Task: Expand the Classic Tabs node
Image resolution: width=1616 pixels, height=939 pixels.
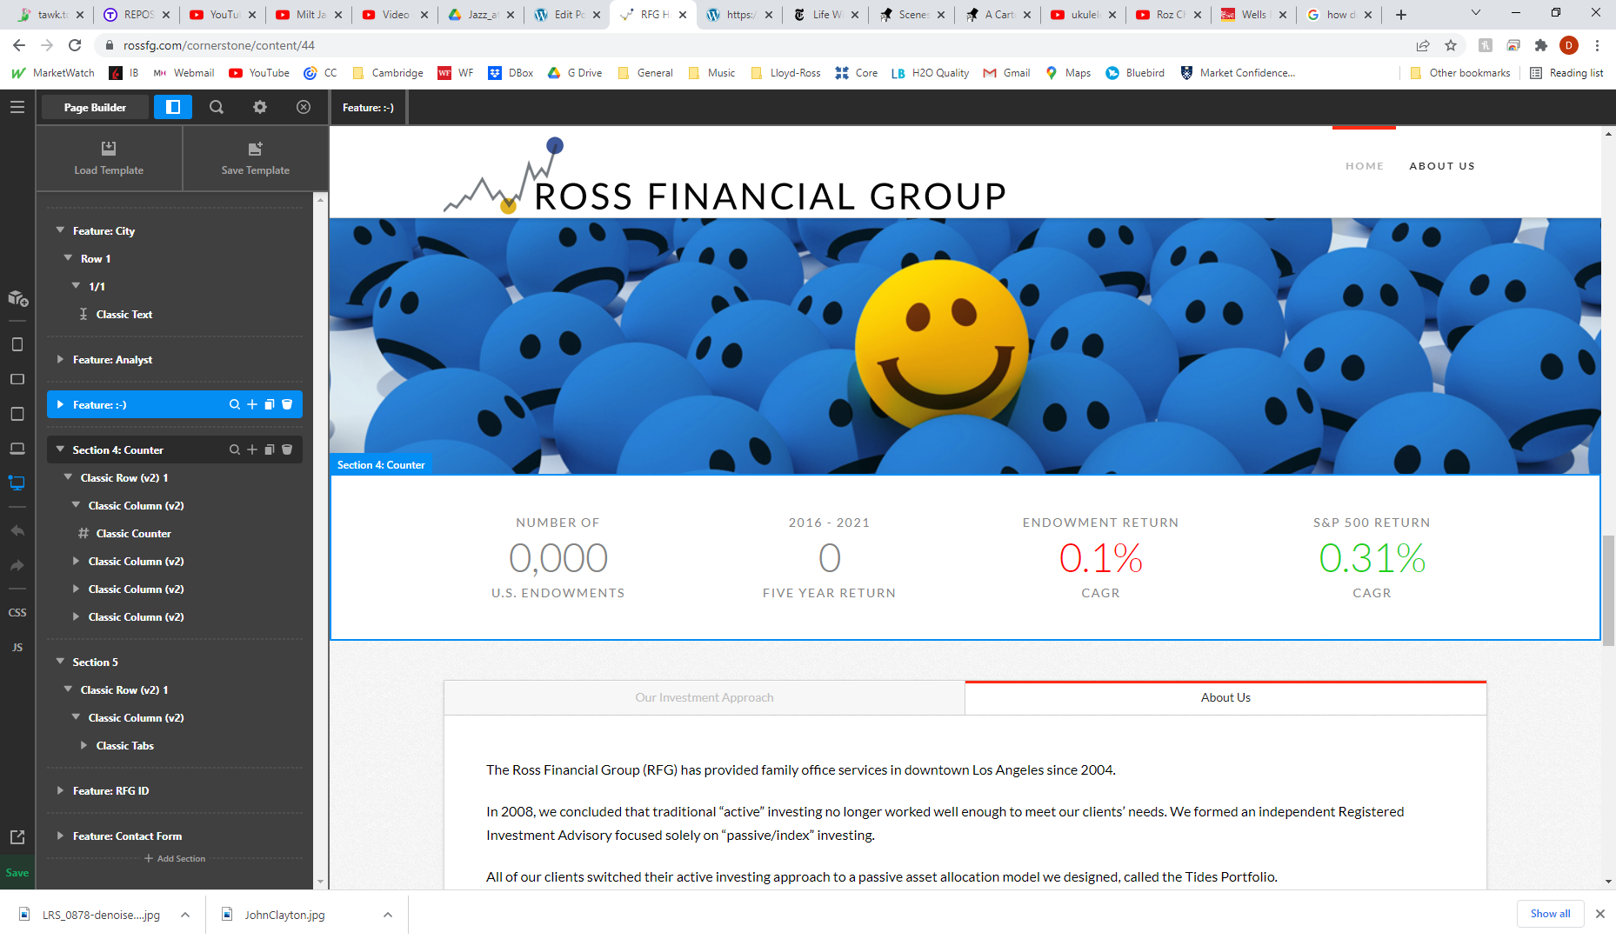Action: point(83,745)
